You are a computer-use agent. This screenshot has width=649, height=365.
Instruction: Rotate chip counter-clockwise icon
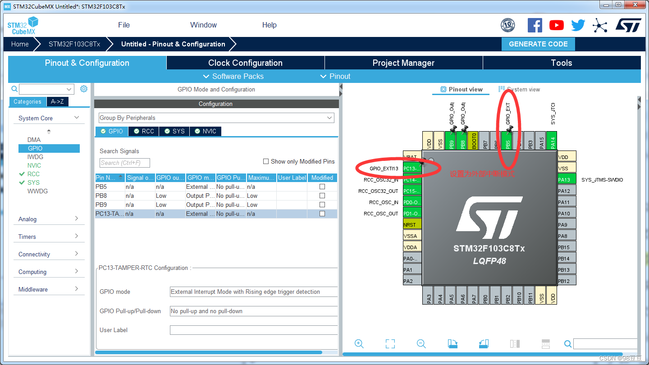(x=484, y=344)
